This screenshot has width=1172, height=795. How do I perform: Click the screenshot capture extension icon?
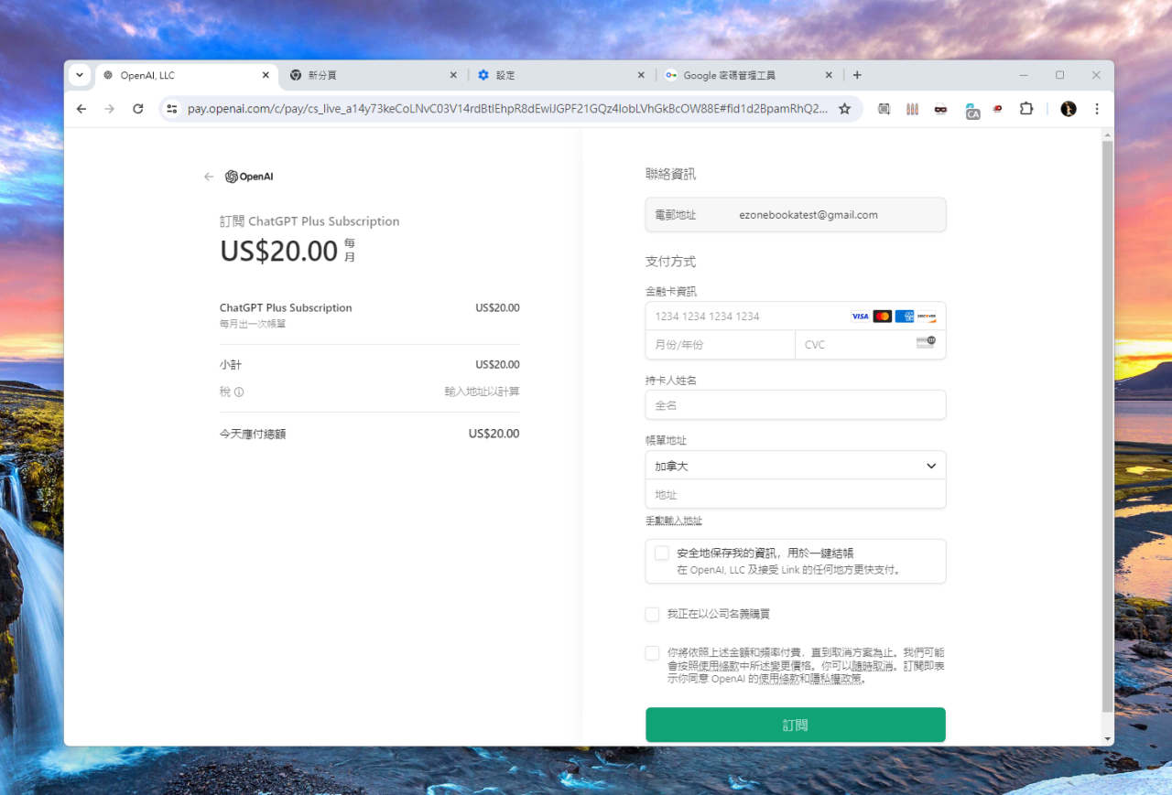point(884,108)
